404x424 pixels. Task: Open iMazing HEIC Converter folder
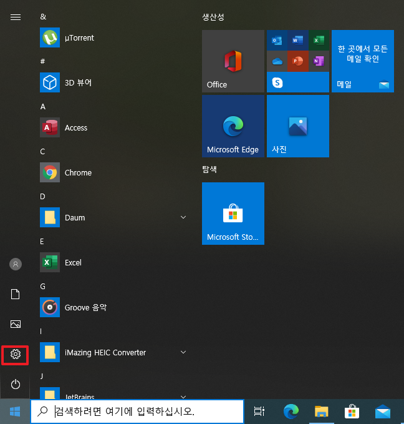pos(113,352)
